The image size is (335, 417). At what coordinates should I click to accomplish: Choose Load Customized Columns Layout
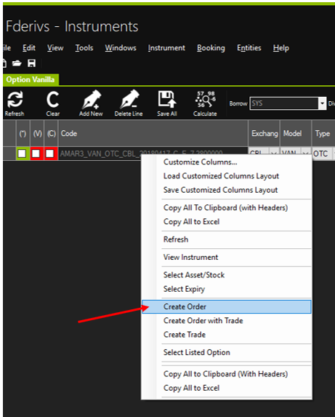(221, 176)
